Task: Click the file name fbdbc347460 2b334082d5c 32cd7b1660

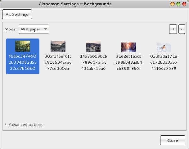Action: tap(23, 62)
